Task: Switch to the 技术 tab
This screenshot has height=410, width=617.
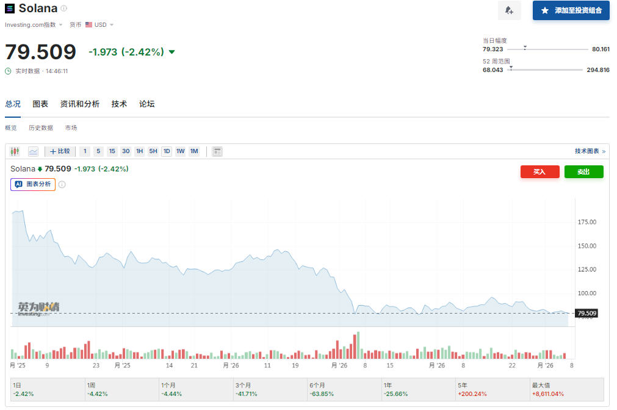Action: pyautogui.click(x=119, y=104)
